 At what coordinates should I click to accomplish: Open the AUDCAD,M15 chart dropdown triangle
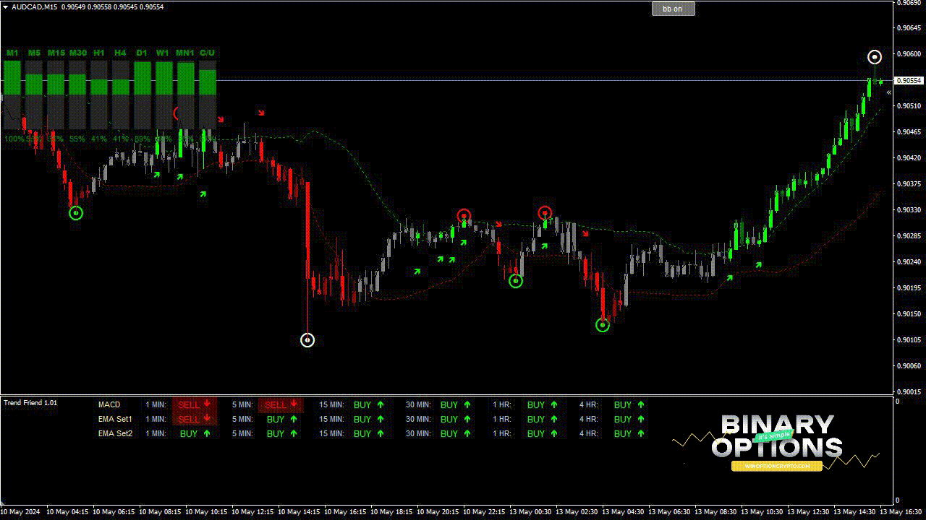click(x=6, y=7)
